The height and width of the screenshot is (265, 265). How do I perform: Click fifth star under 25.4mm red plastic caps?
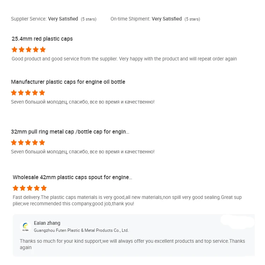coord(43,49)
